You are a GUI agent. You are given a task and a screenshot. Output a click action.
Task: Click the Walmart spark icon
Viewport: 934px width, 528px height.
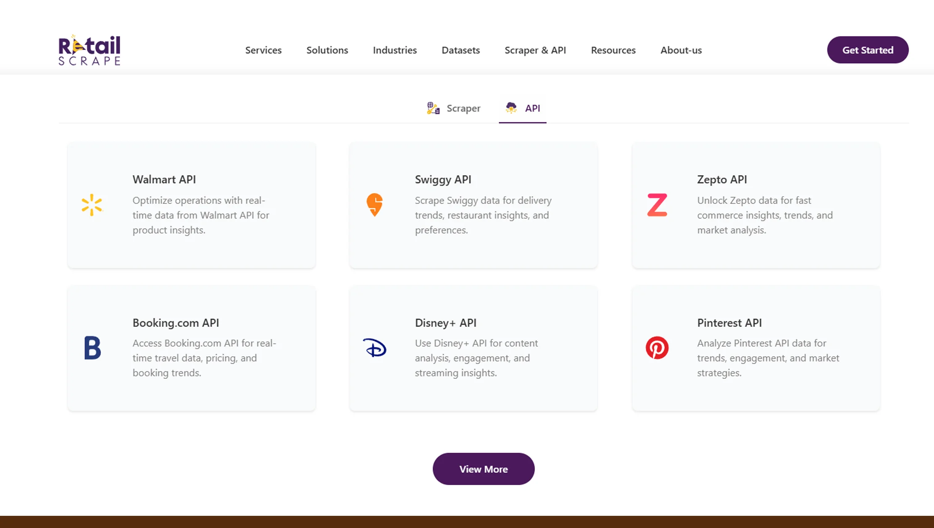coord(92,205)
